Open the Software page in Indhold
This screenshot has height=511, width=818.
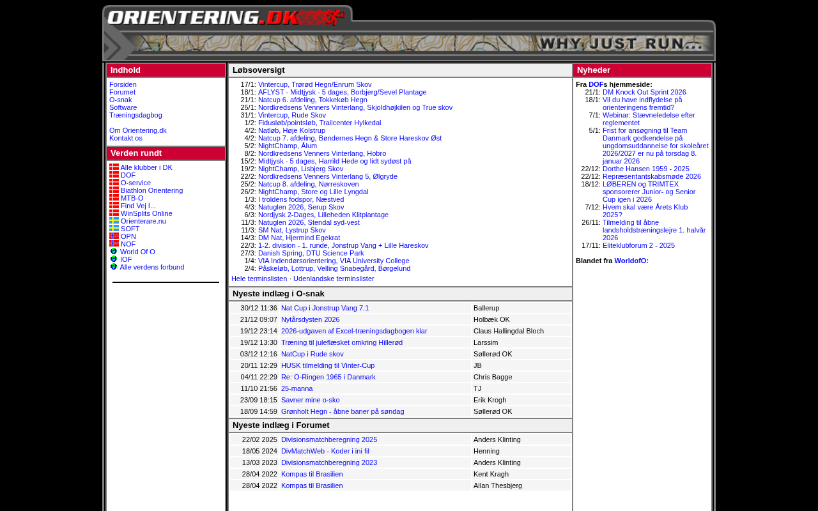pos(123,107)
